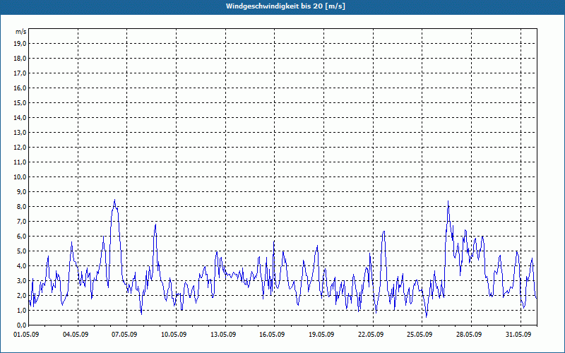Click the 22.05.09 date label
The height and width of the screenshot is (353, 565).
(x=370, y=334)
